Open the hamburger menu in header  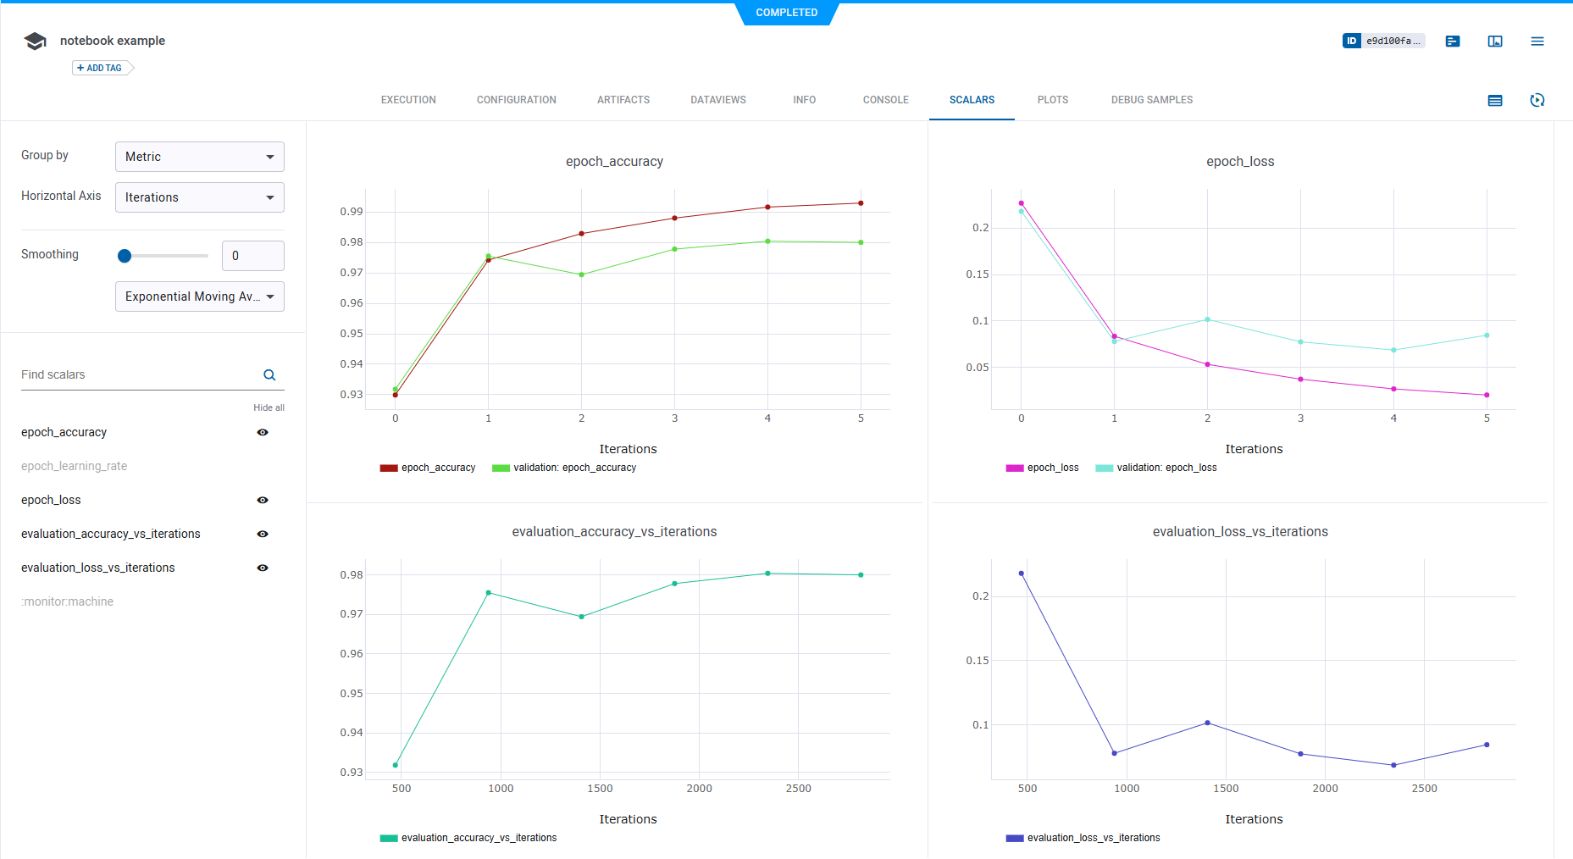1537,41
